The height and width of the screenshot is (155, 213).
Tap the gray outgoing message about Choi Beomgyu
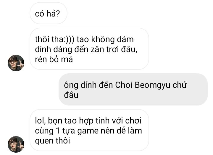click(x=133, y=90)
